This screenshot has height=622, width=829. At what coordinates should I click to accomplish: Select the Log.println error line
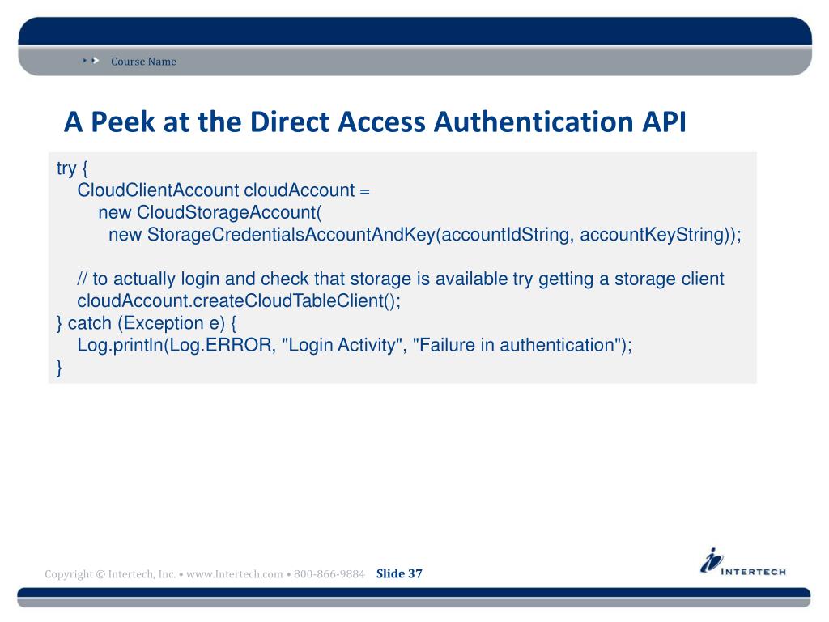(x=355, y=345)
